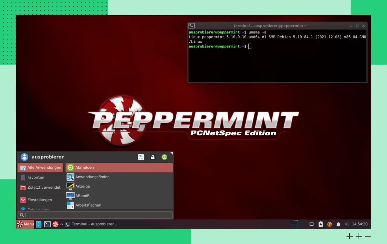Click the lock screen icon in the menu header
387x244 pixels.
[x=153, y=157]
